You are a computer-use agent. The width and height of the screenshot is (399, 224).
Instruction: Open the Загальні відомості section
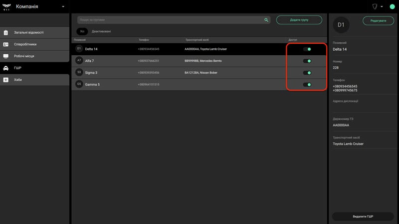tap(34, 32)
